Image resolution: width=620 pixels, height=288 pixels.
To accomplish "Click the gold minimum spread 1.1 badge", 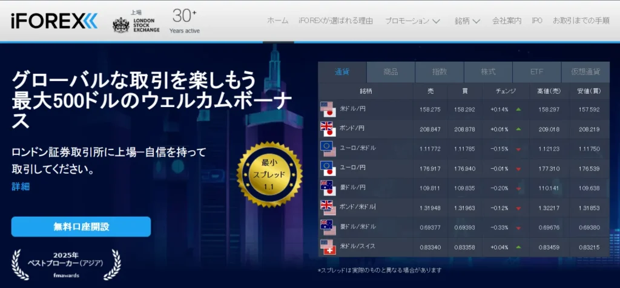I will click(269, 175).
